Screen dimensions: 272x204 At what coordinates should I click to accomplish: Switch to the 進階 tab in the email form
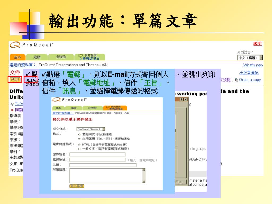point(74,108)
